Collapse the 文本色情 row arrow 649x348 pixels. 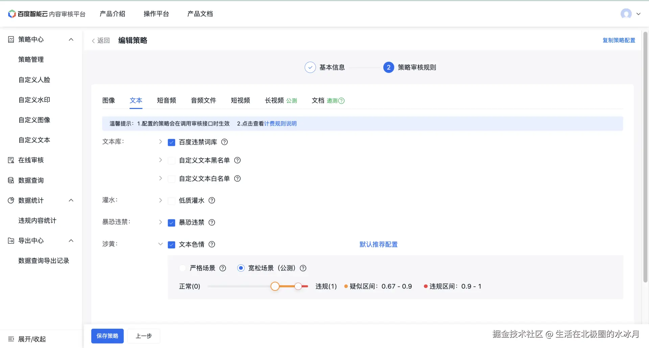[161, 244]
